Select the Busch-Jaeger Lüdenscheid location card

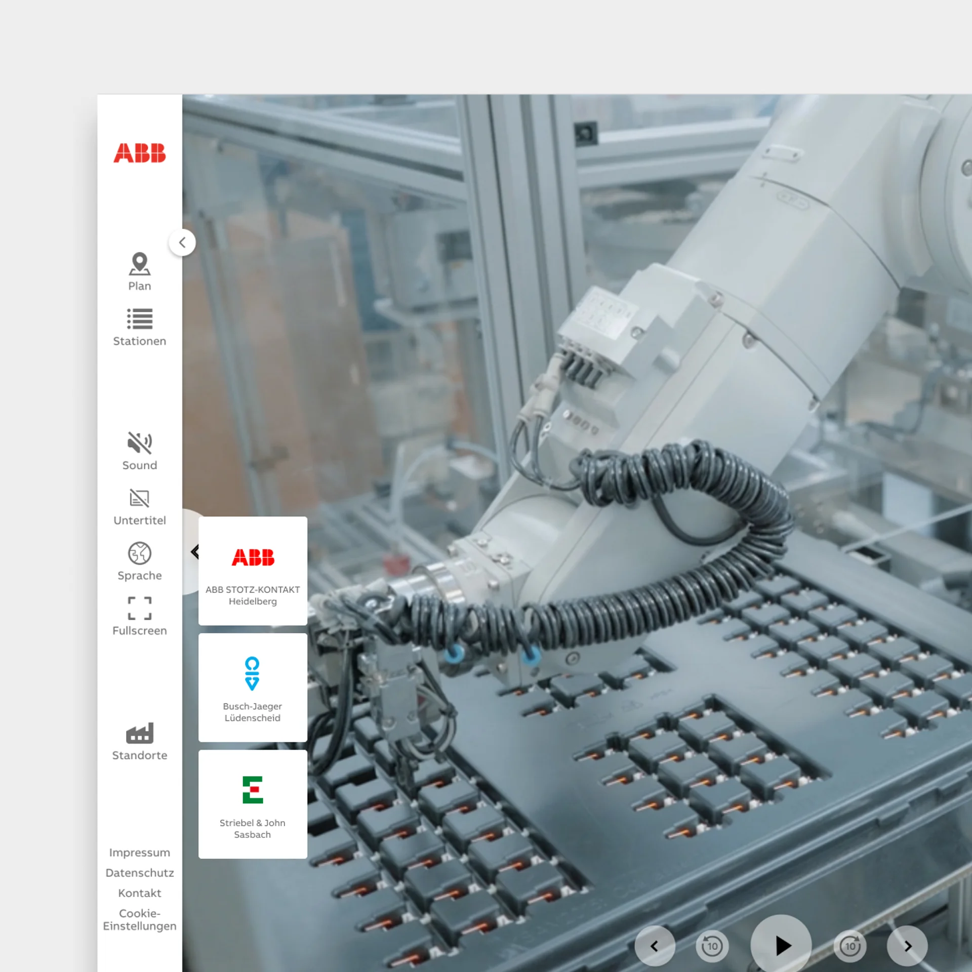point(253,687)
